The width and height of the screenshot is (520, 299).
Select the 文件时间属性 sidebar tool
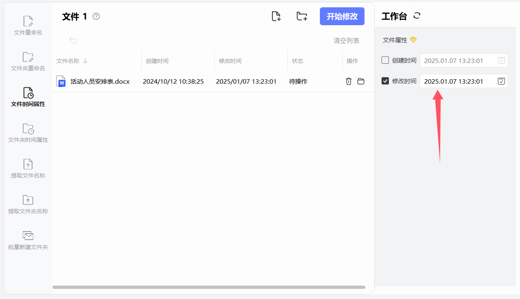(x=28, y=97)
